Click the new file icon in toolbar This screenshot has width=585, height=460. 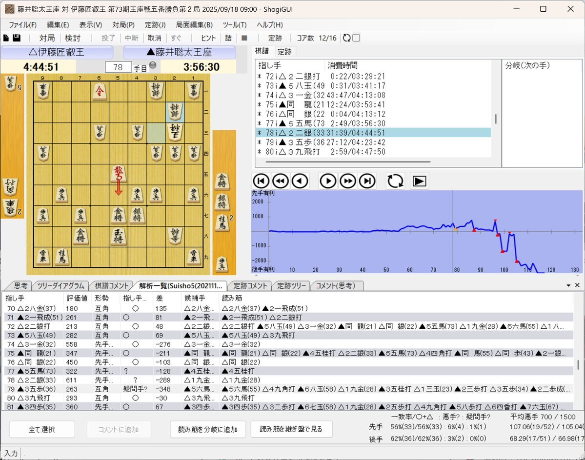tap(6, 38)
